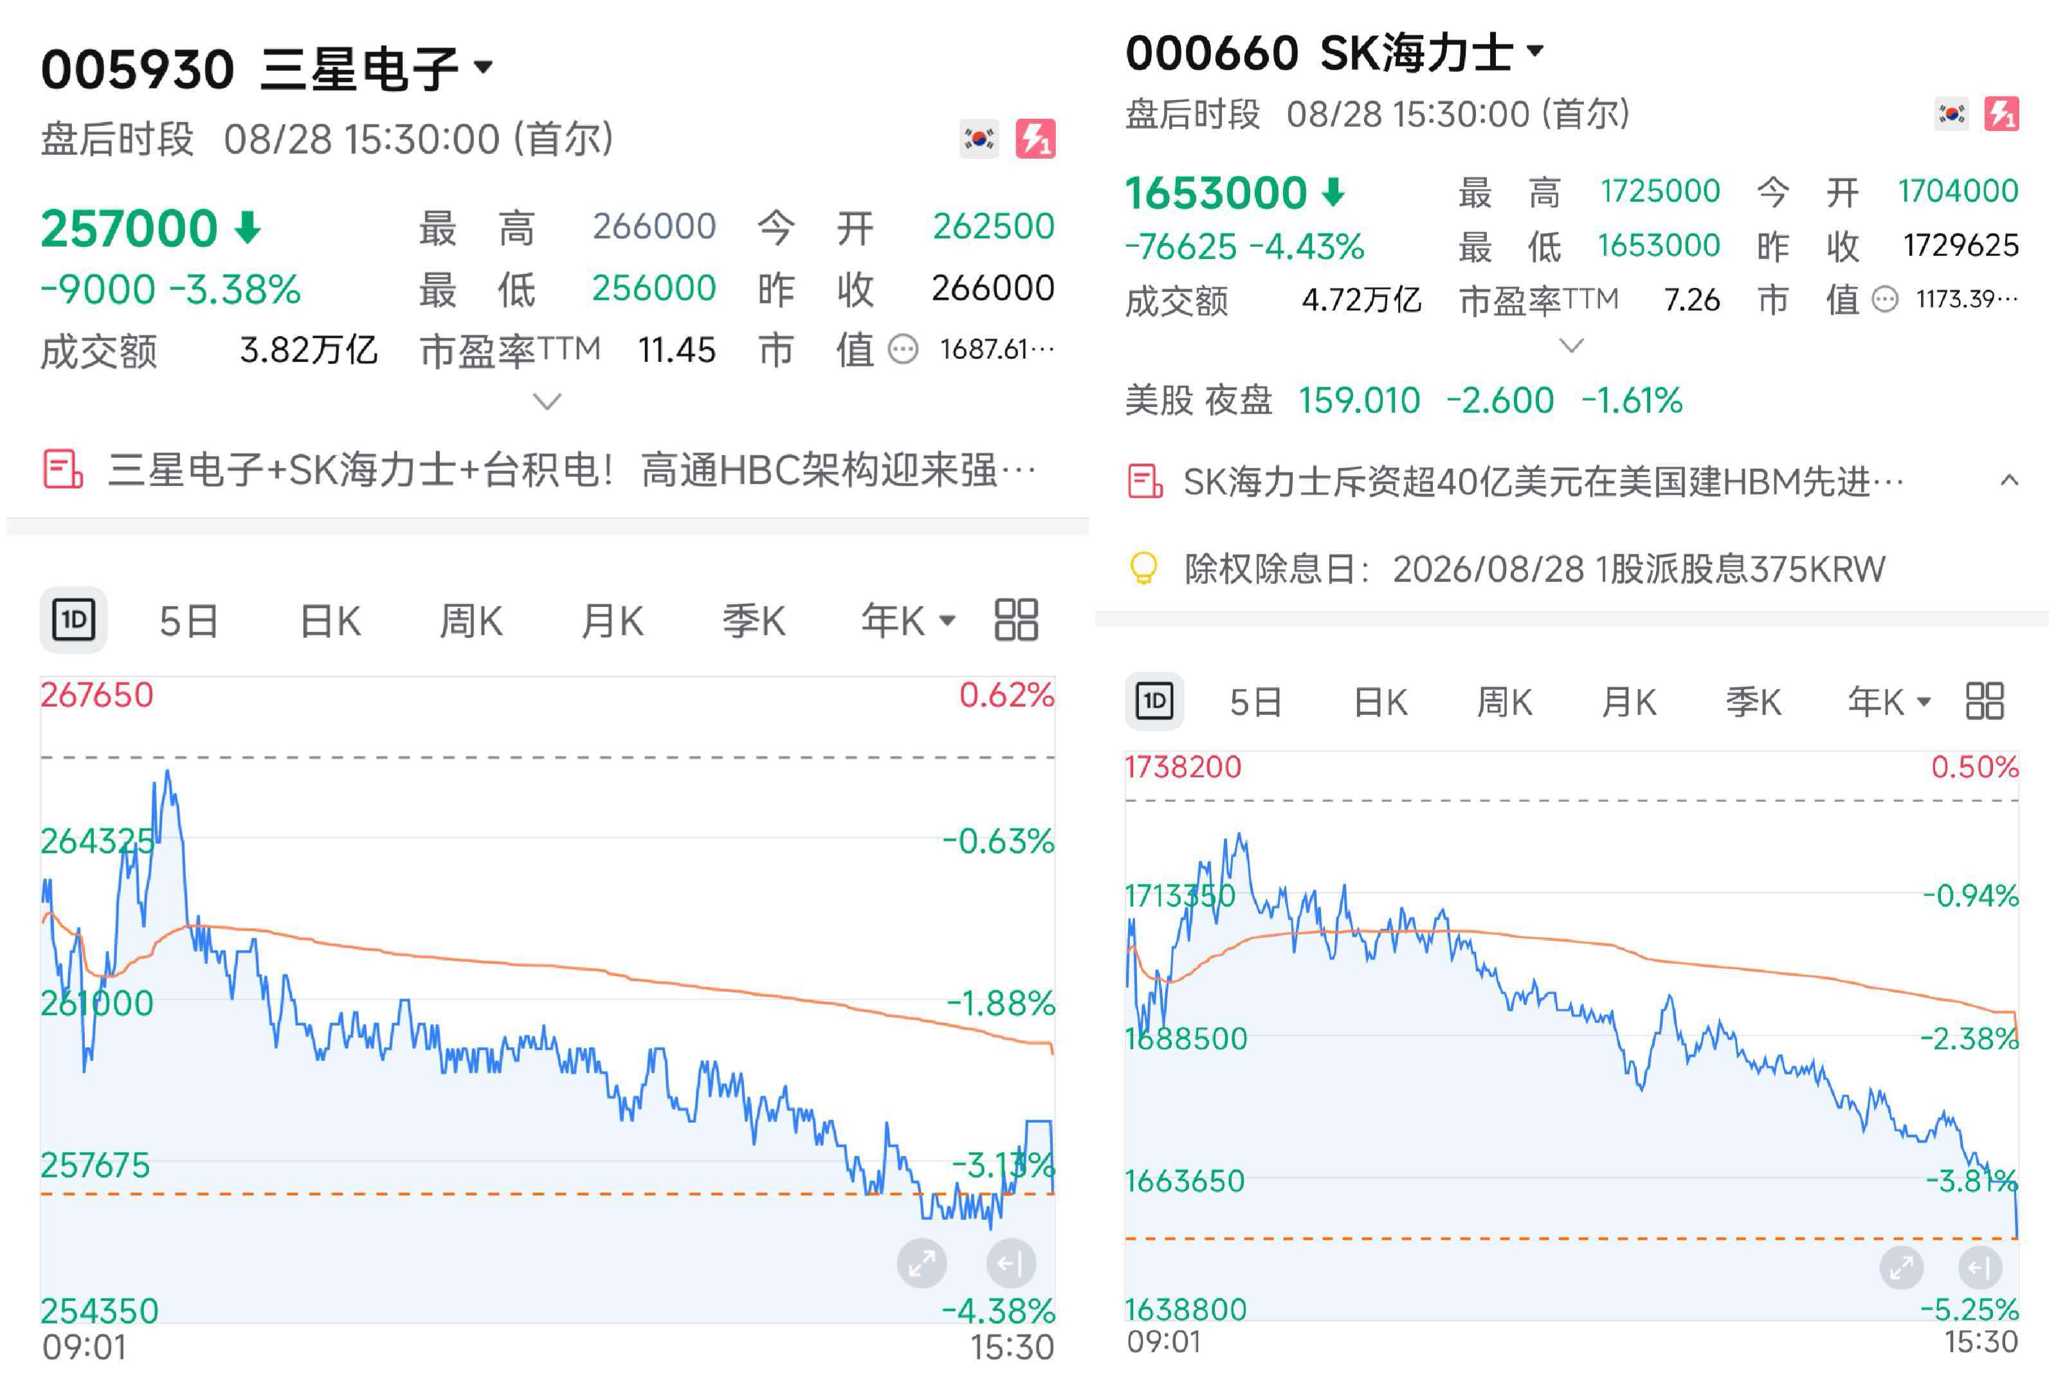Viewport: 2056px width, 1389px height.
Task: Select 1D chart tab in Samsung panel
Action: coord(73,619)
